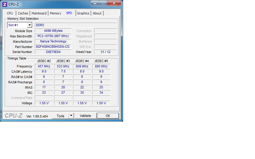Screen dimensions: 255x159
Task: Go to the Mainboard tab
Action: pyautogui.click(x=39, y=13)
